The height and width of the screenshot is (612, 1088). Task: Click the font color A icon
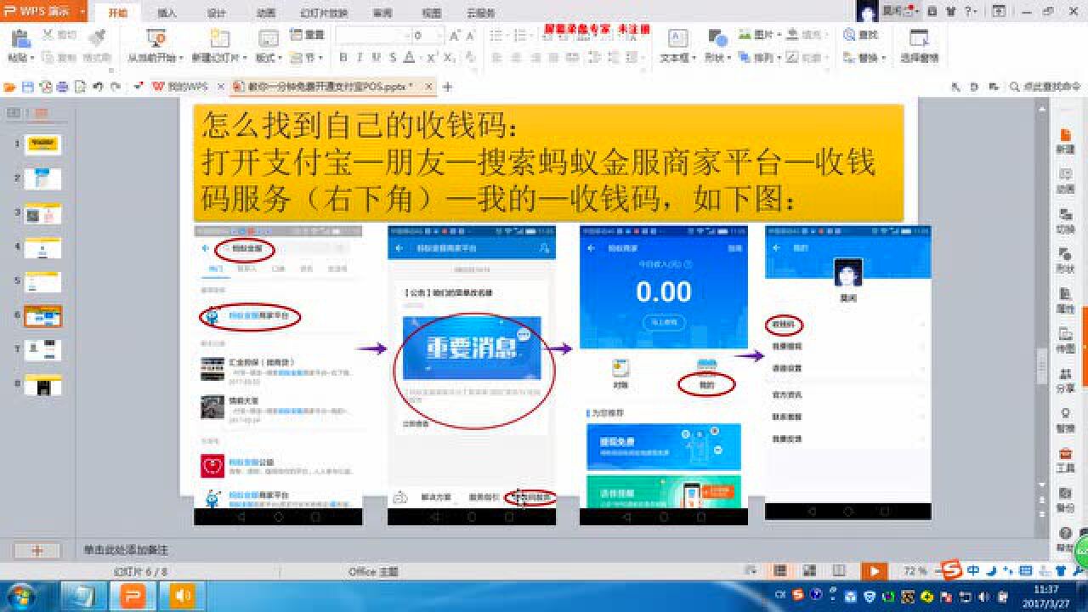pyautogui.click(x=409, y=58)
